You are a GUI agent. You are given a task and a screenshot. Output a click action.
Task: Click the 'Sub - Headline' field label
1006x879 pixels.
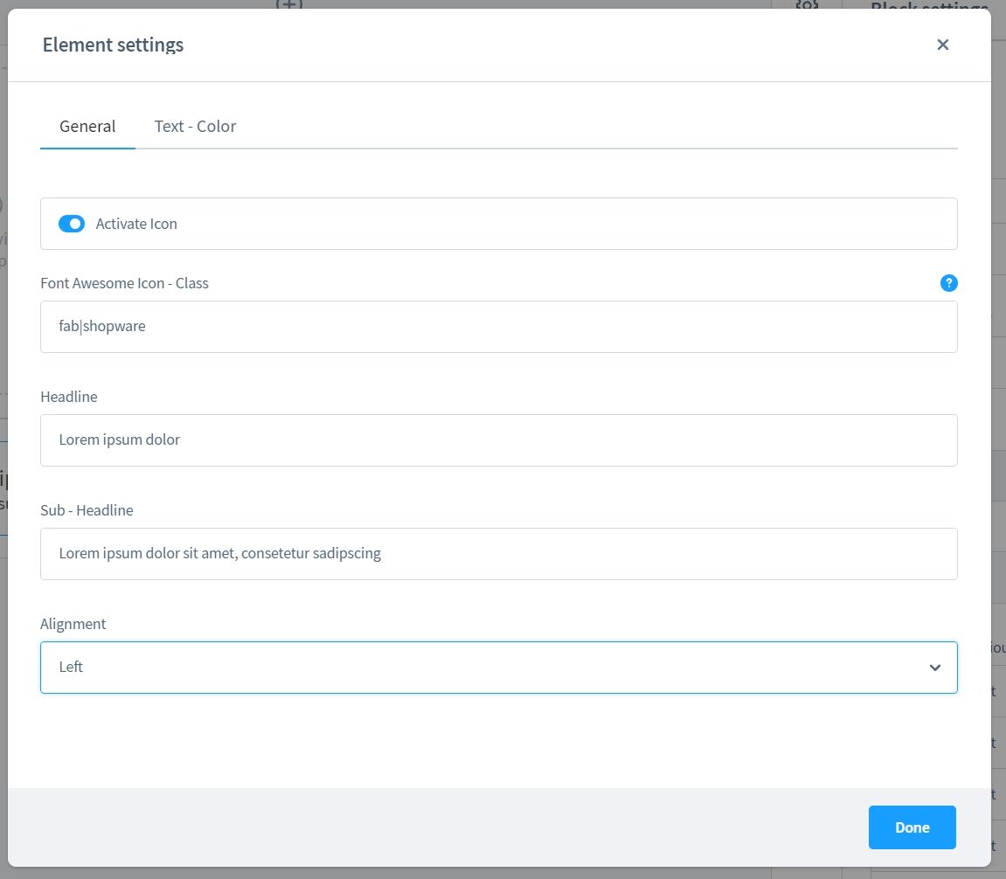click(x=87, y=510)
